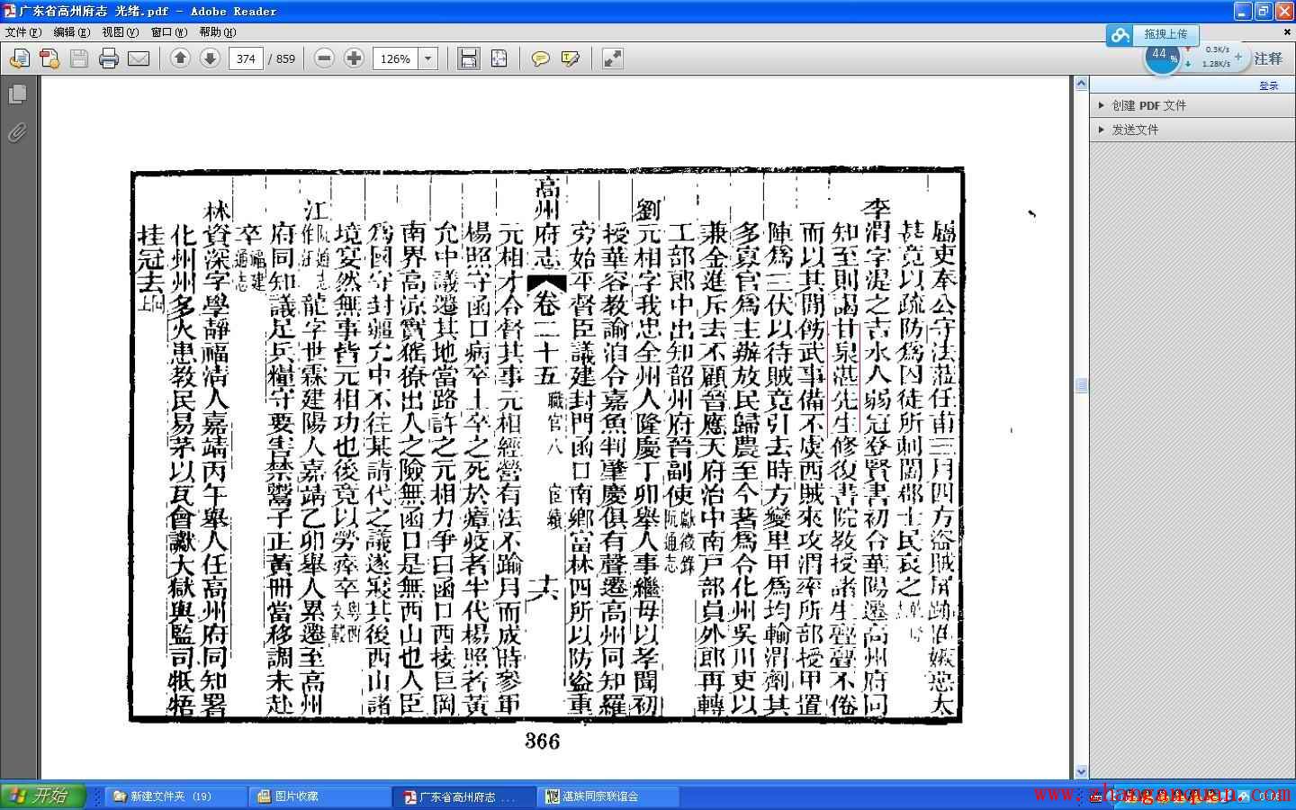
Task: Open the 注释 comments pane
Action: 1268,58
